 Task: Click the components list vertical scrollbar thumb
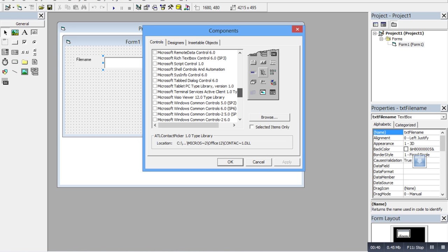tap(240, 93)
